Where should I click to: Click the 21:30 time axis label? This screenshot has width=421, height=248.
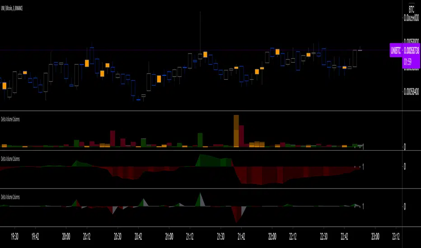tap(221, 236)
